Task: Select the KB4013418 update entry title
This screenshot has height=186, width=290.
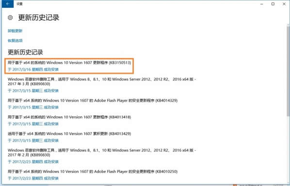Action: pyautogui.click(x=69, y=117)
